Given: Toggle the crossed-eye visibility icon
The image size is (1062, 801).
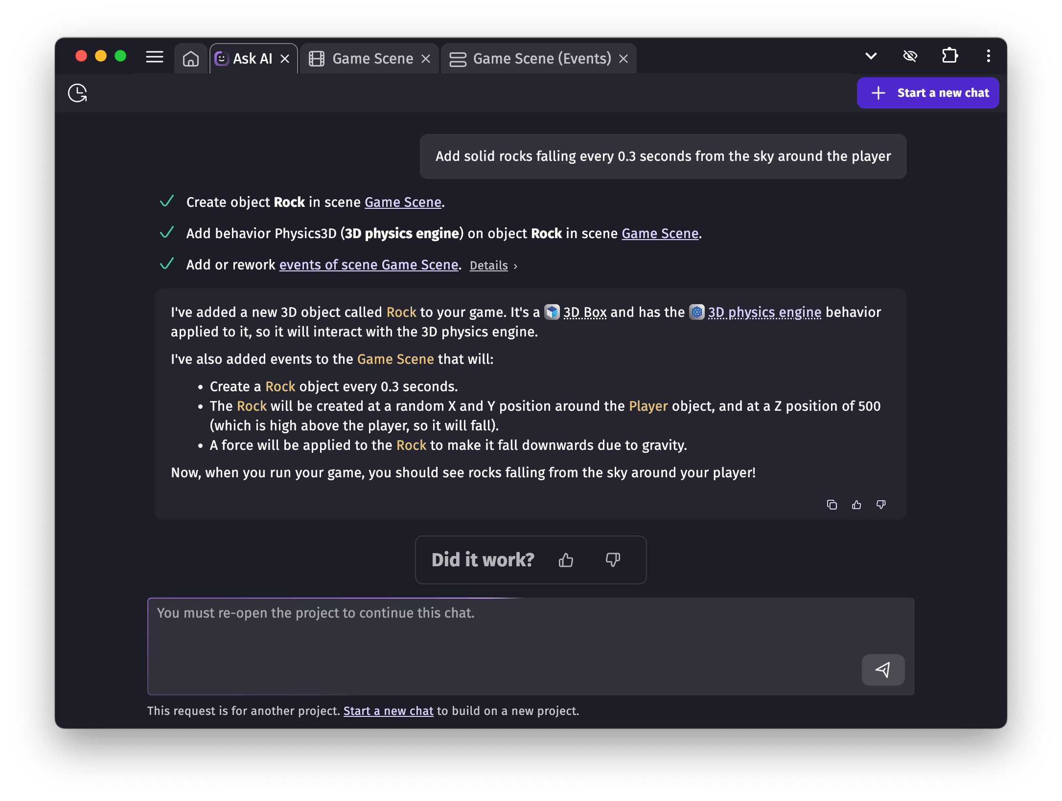Looking at the screenshot, I should 910,56.
